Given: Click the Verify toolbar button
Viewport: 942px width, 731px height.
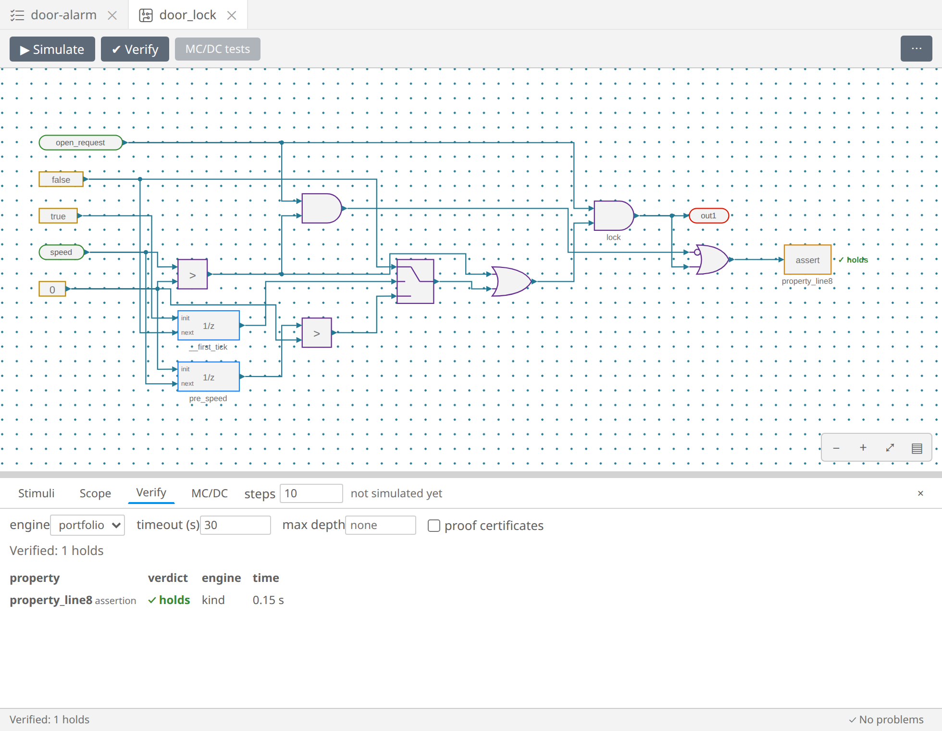Looking at the screenshot, I should click(135, 49).
